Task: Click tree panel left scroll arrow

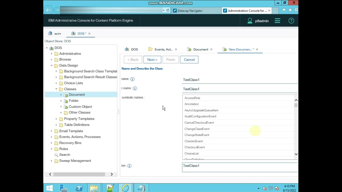Action: [x=50, y=174]
